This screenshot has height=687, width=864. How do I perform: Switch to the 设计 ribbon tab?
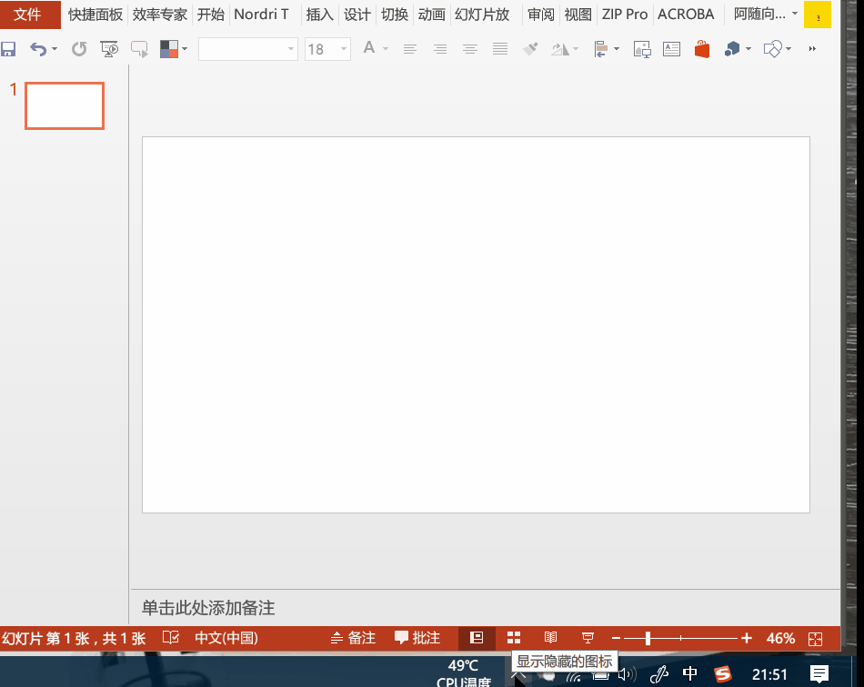click(357, 15)
